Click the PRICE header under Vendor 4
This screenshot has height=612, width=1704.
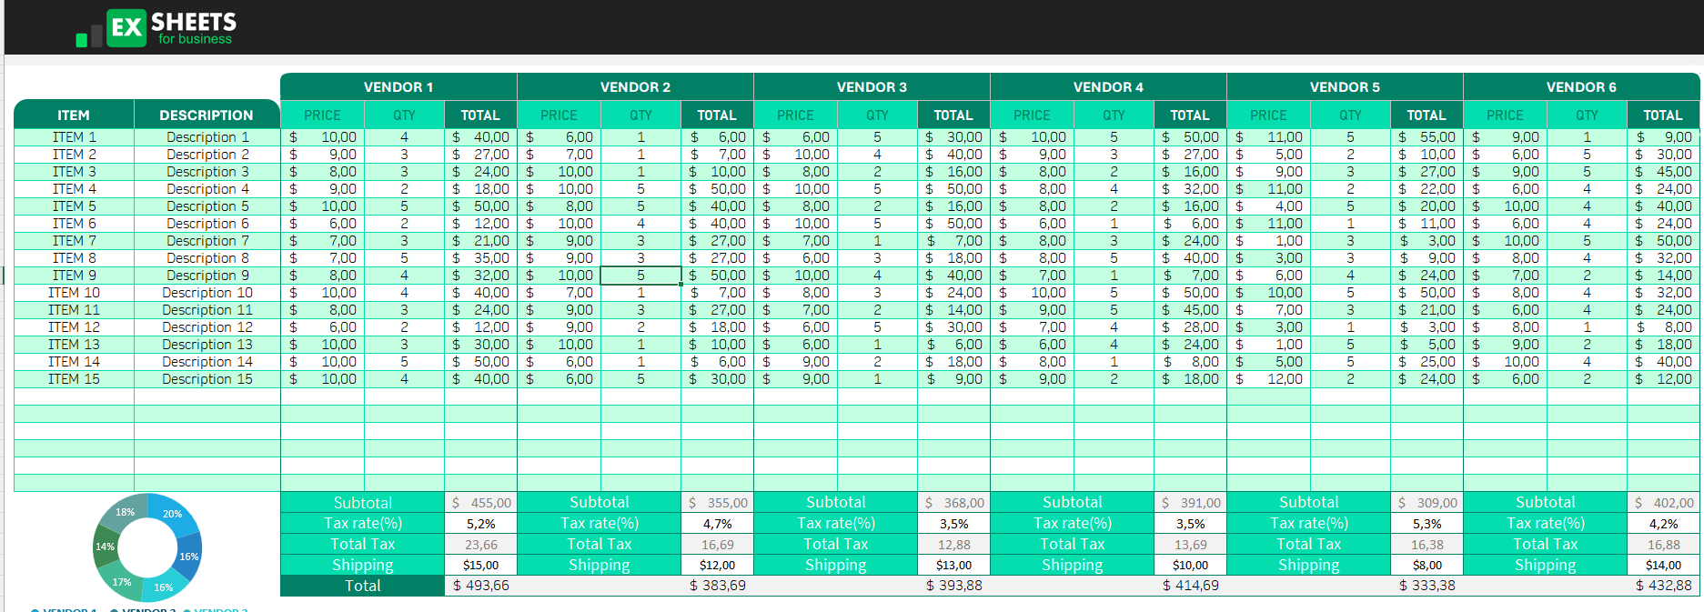coord(1032,115)
